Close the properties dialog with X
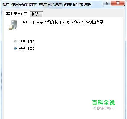127x119 pixels. (118, 3)
